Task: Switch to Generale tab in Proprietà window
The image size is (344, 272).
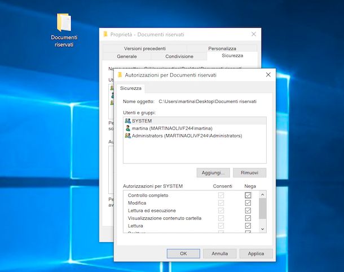Action: [x=127, y=56]
